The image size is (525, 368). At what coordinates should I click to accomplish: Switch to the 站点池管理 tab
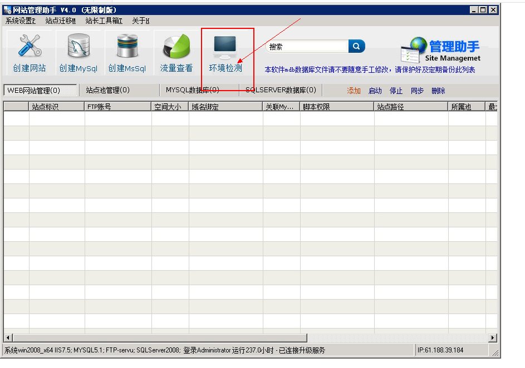pyautogui.click(x=107, y=90)
